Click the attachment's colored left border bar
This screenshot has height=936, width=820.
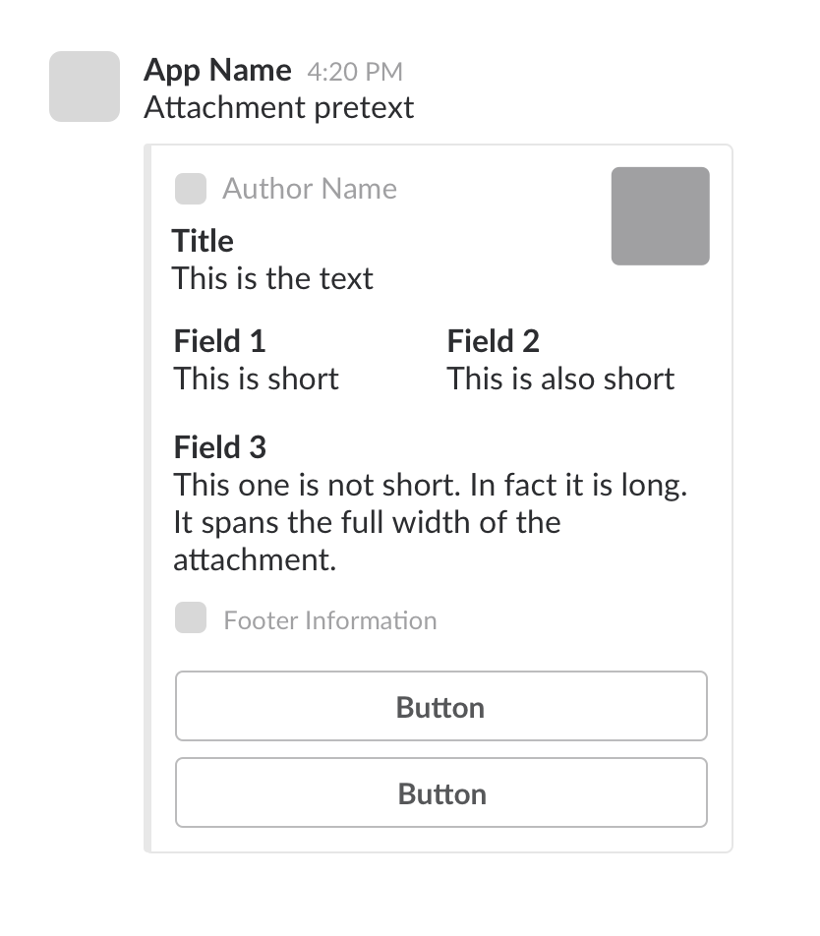click(148, 492)
